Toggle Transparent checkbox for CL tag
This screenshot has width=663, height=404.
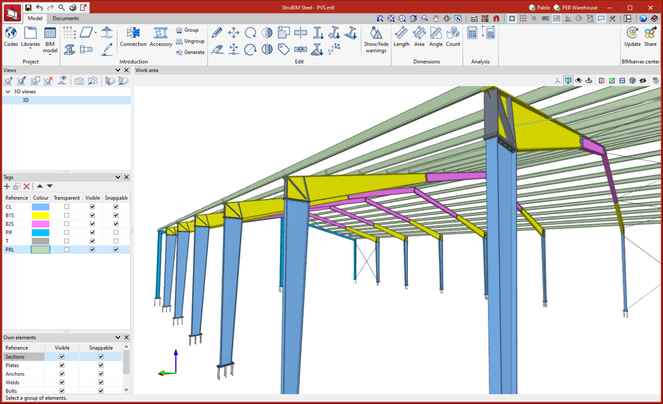tap(66, 207)
